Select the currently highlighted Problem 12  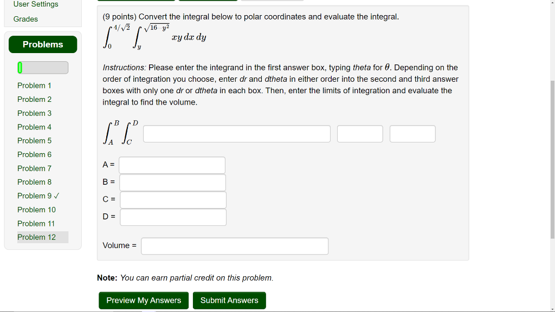tap(36, 237)
